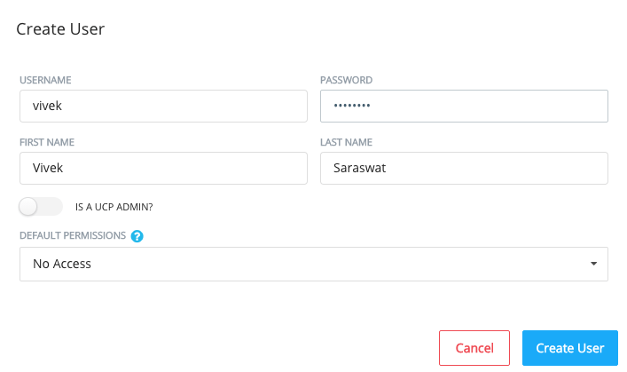Click the round knob of admin switch
The height and width of the screenshot is (372, 627).
(28, 207)
